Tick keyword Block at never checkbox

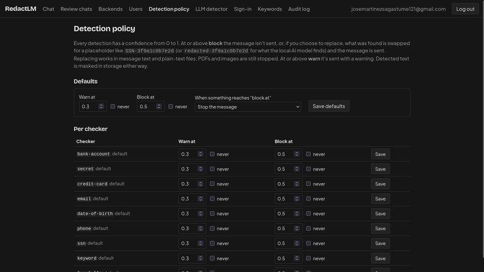pyautogui.click(x=309, y=258)
